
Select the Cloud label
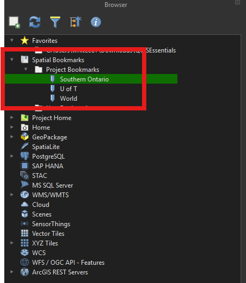tap(41, 205)
